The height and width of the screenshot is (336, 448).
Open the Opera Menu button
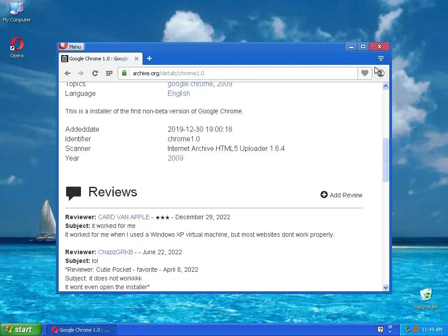tap(71, 46)
